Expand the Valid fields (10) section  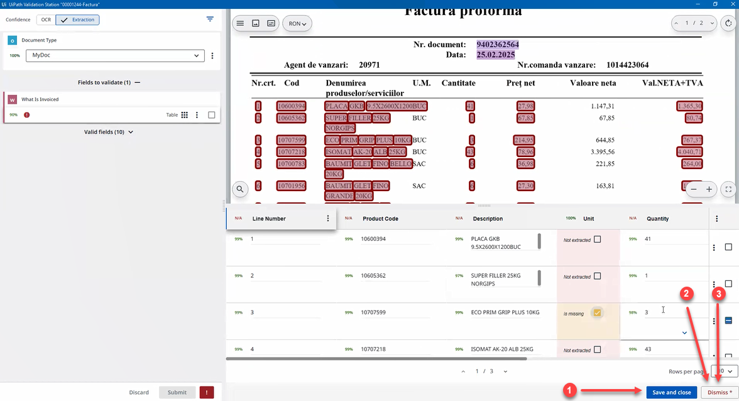click(108, 132)
